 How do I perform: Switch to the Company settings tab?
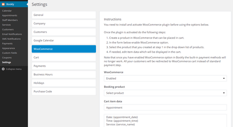[x=64, y=23]
